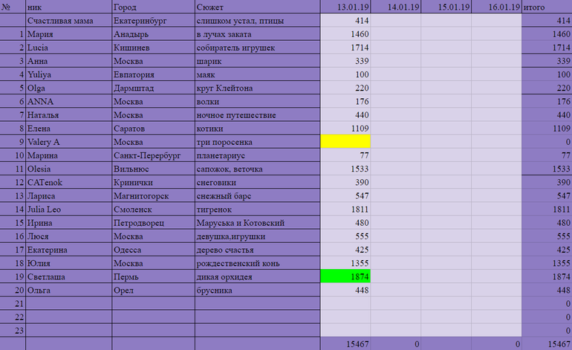Select the row number 23 cell
The height and width of the screenshot is (350, 572).
(x=13, y=331)
